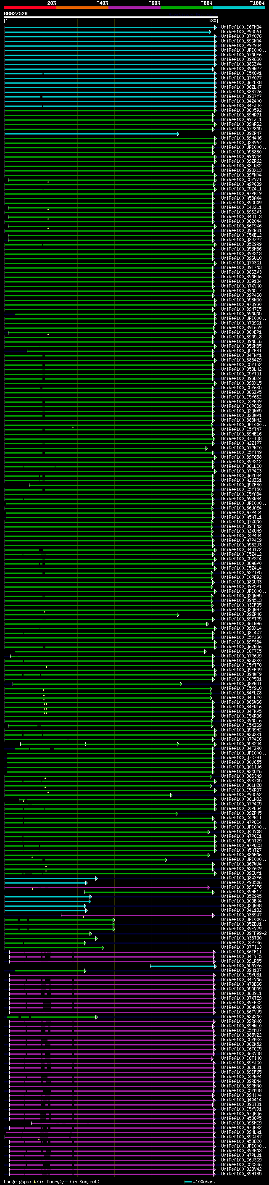The width and height of the screenshot is (269, 1185).
Task: Select label UniRef100_B9HTB5
Action: point(241,1174)
